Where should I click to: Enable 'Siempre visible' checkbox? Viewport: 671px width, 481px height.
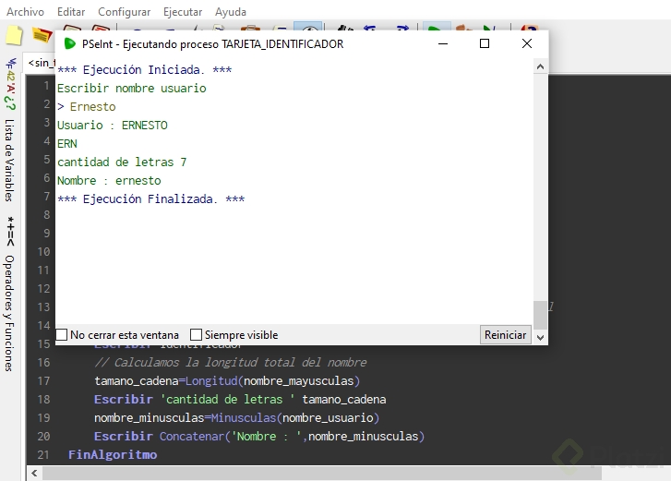(x=196, y=334)
